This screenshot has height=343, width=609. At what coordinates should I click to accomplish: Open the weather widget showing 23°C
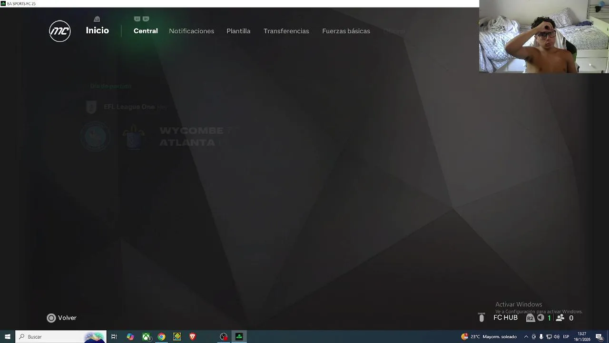pos(489,337)
